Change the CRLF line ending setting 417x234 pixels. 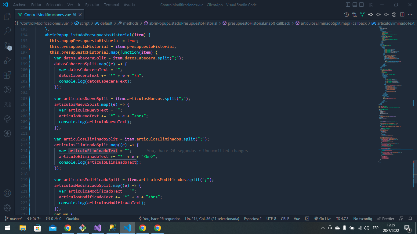[x=285, y=218]
